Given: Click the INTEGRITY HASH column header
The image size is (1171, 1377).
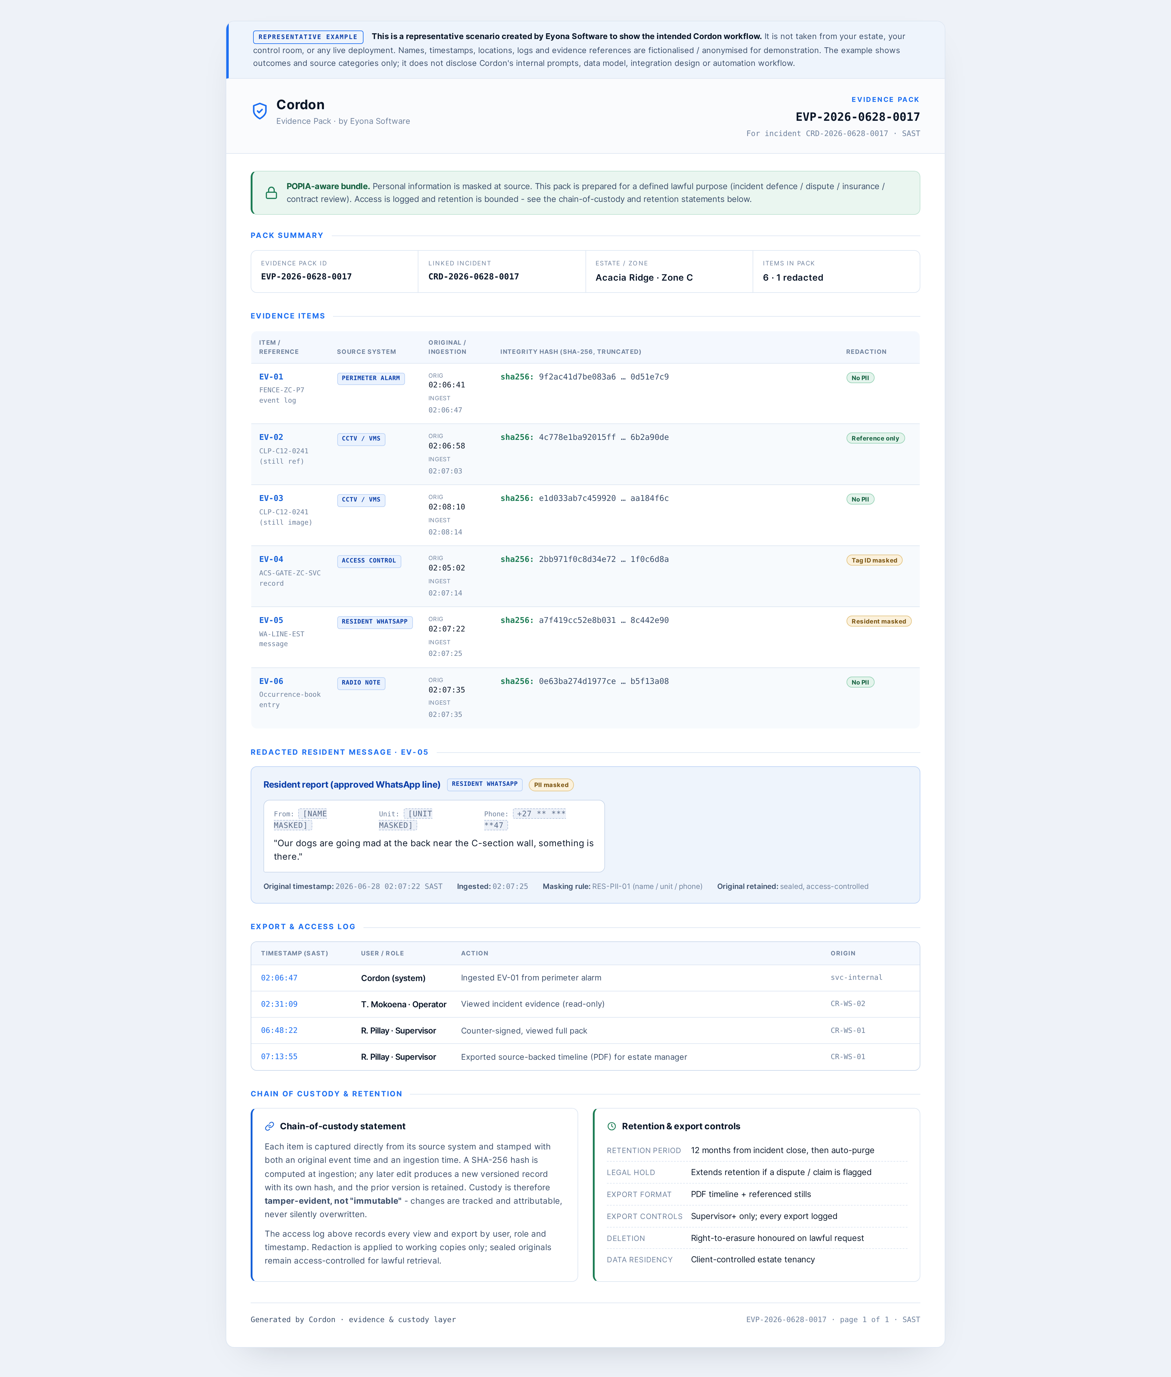Looking at the screenshot, I should (x=570, y=353).
